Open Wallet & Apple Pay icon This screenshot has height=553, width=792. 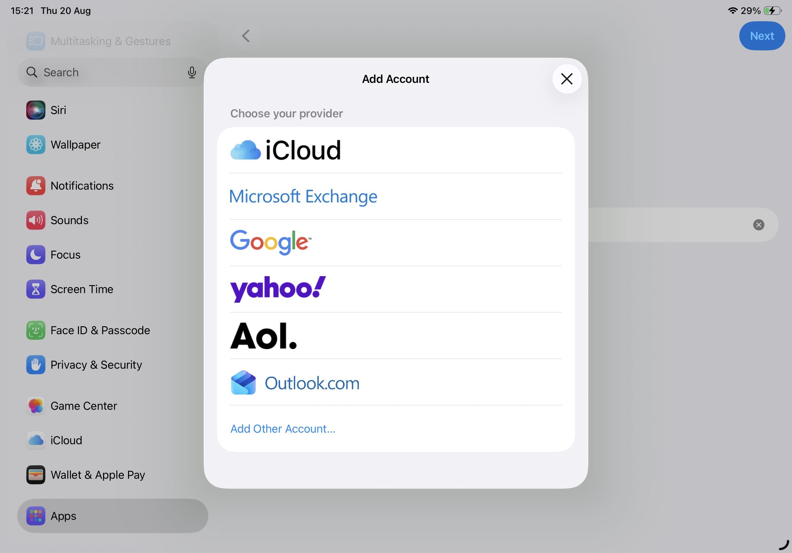tap(36, 475)
